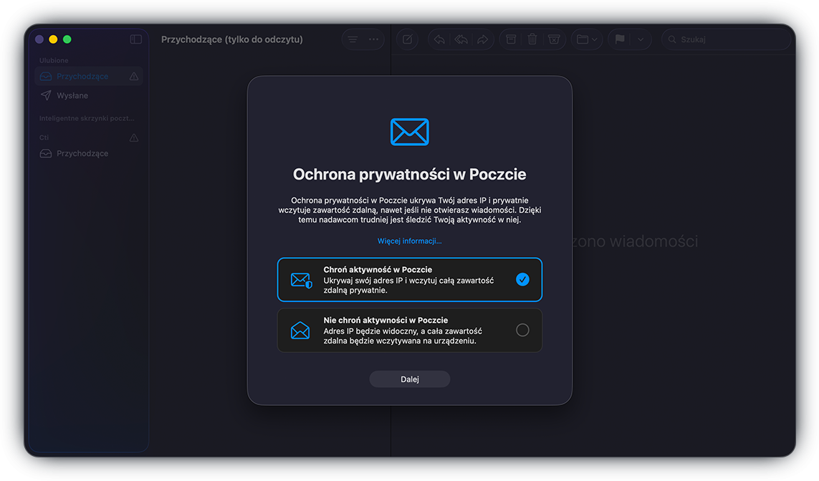
Task: Select Nie chroń aktywności w Poczcie
Action: [409, 330]
